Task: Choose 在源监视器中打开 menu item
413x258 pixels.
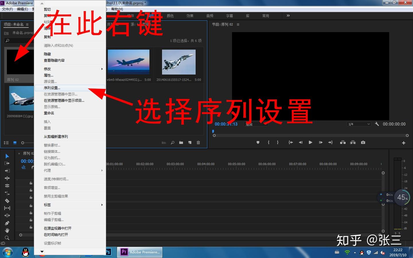Action: 70,228
